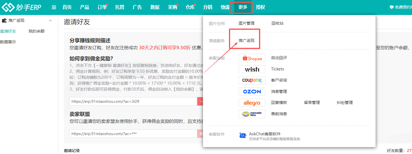Select 我的余额 in the sidebar
Screen dimensions: 412x154
(x=37, y=31)
